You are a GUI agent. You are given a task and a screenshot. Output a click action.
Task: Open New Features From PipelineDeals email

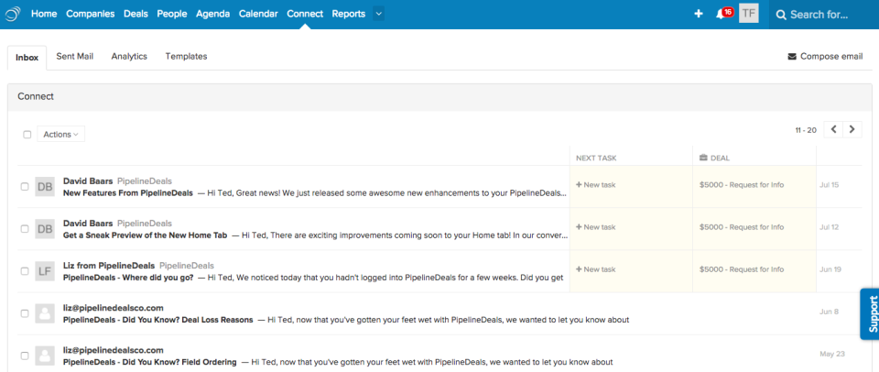(128, 193)
